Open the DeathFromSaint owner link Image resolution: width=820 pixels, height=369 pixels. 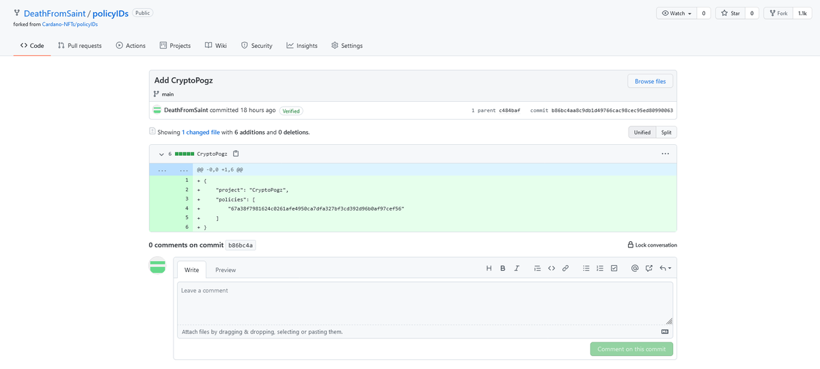(x=54, y=13)
